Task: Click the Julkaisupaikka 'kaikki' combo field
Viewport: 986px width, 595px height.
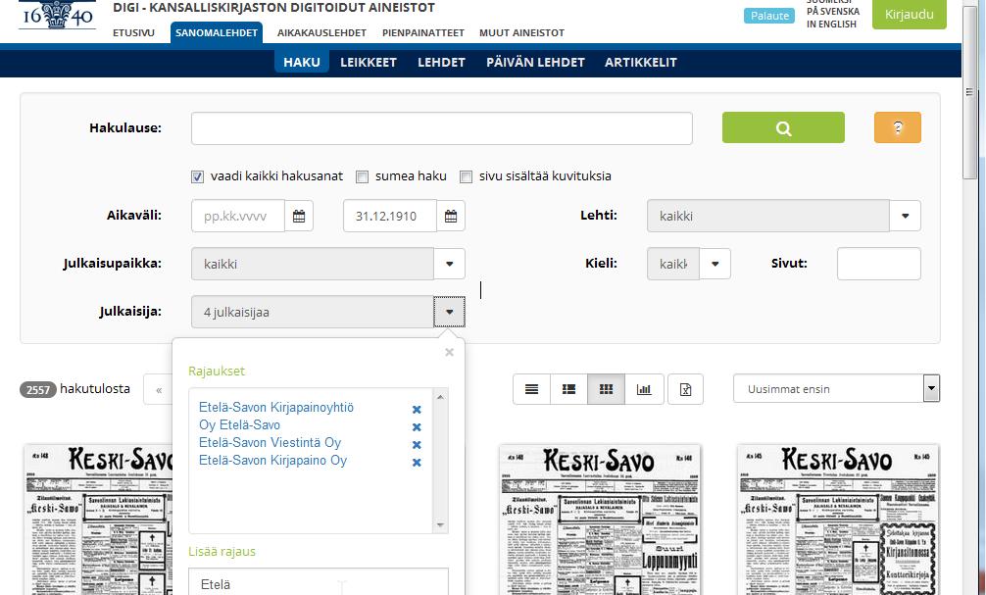Action: 313,264
